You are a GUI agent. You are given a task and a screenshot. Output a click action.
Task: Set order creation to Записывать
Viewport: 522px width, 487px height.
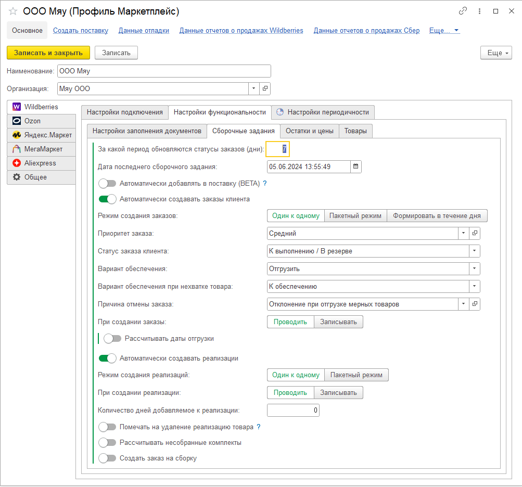[x=338, y=322]
